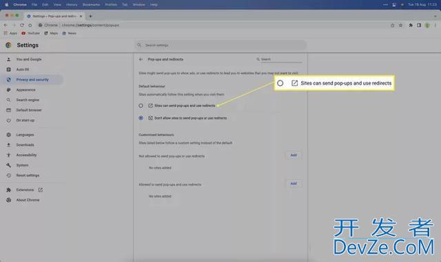The width and height of the screenshot is (441, 262).
Task: Open Extensions link in the sidebar
Action: [25, 190]
